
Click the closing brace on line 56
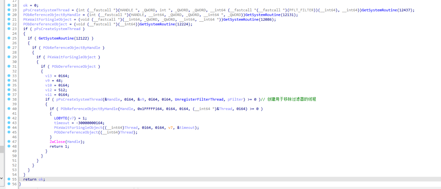(20, 184)
